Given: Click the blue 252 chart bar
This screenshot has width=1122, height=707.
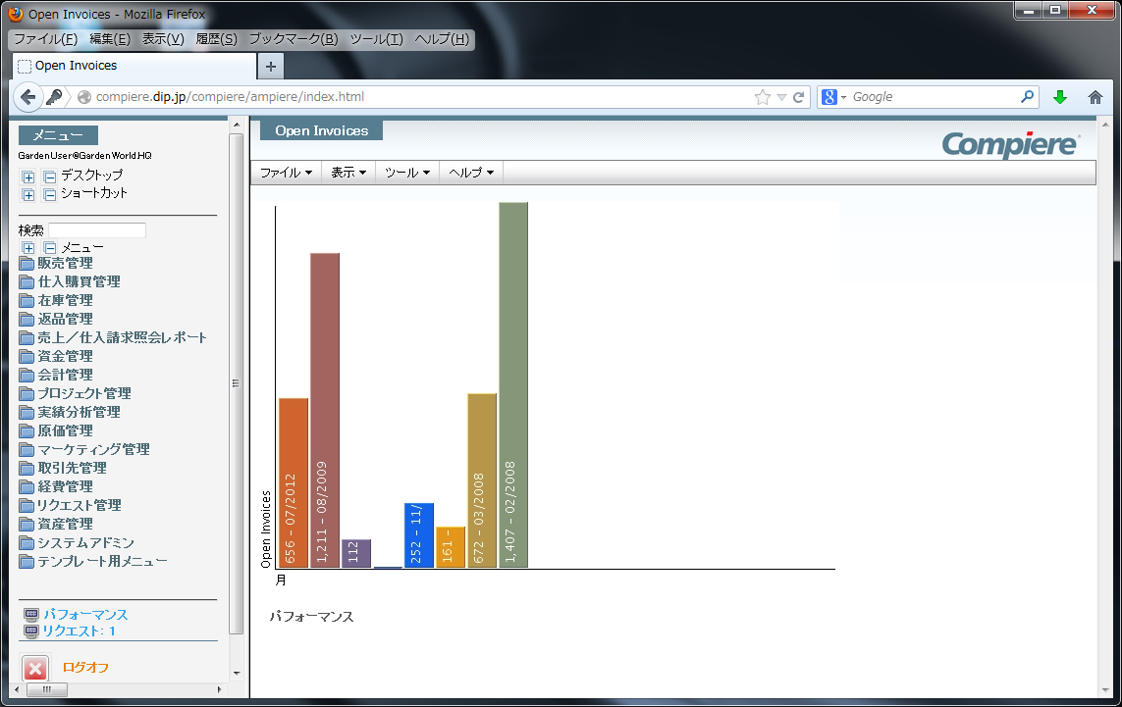Looking at the screenshot, I should (418, 535).
